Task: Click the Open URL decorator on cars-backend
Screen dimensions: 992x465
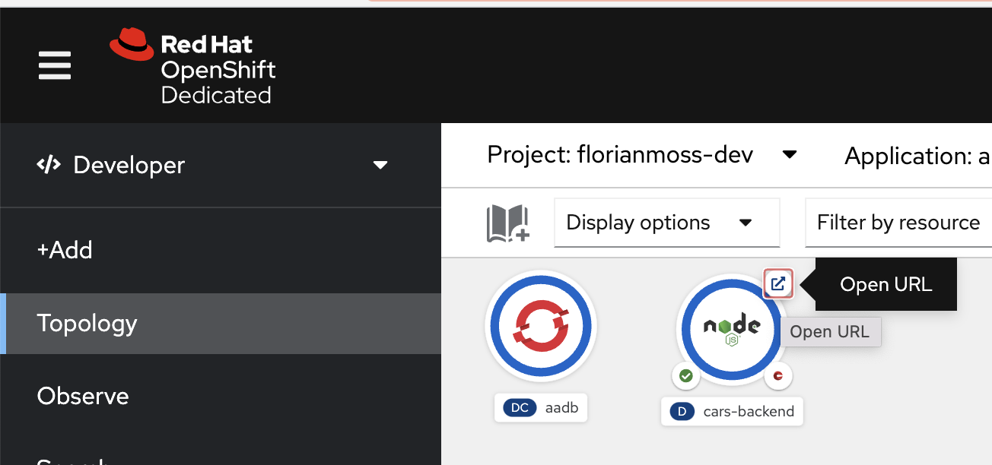Action: click(778, 284)
